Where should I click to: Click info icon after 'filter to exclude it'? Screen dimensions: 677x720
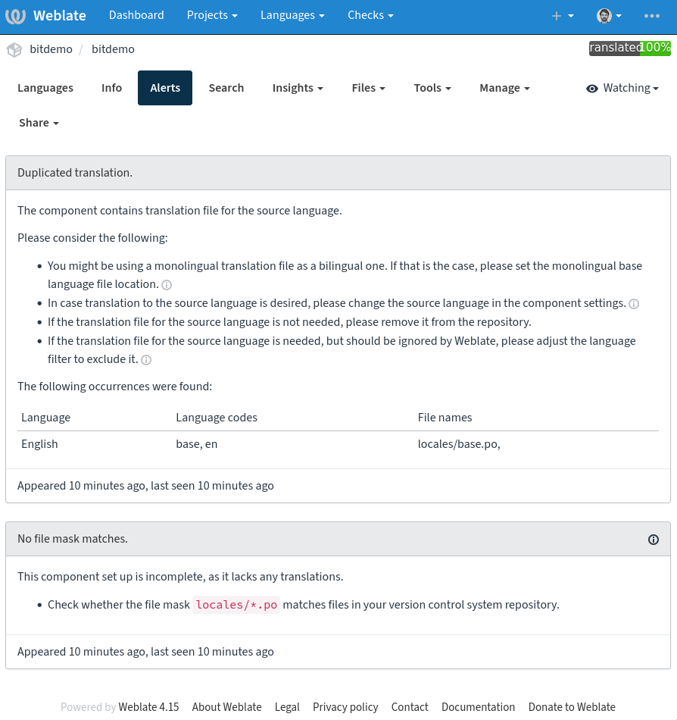coord(146,360)
